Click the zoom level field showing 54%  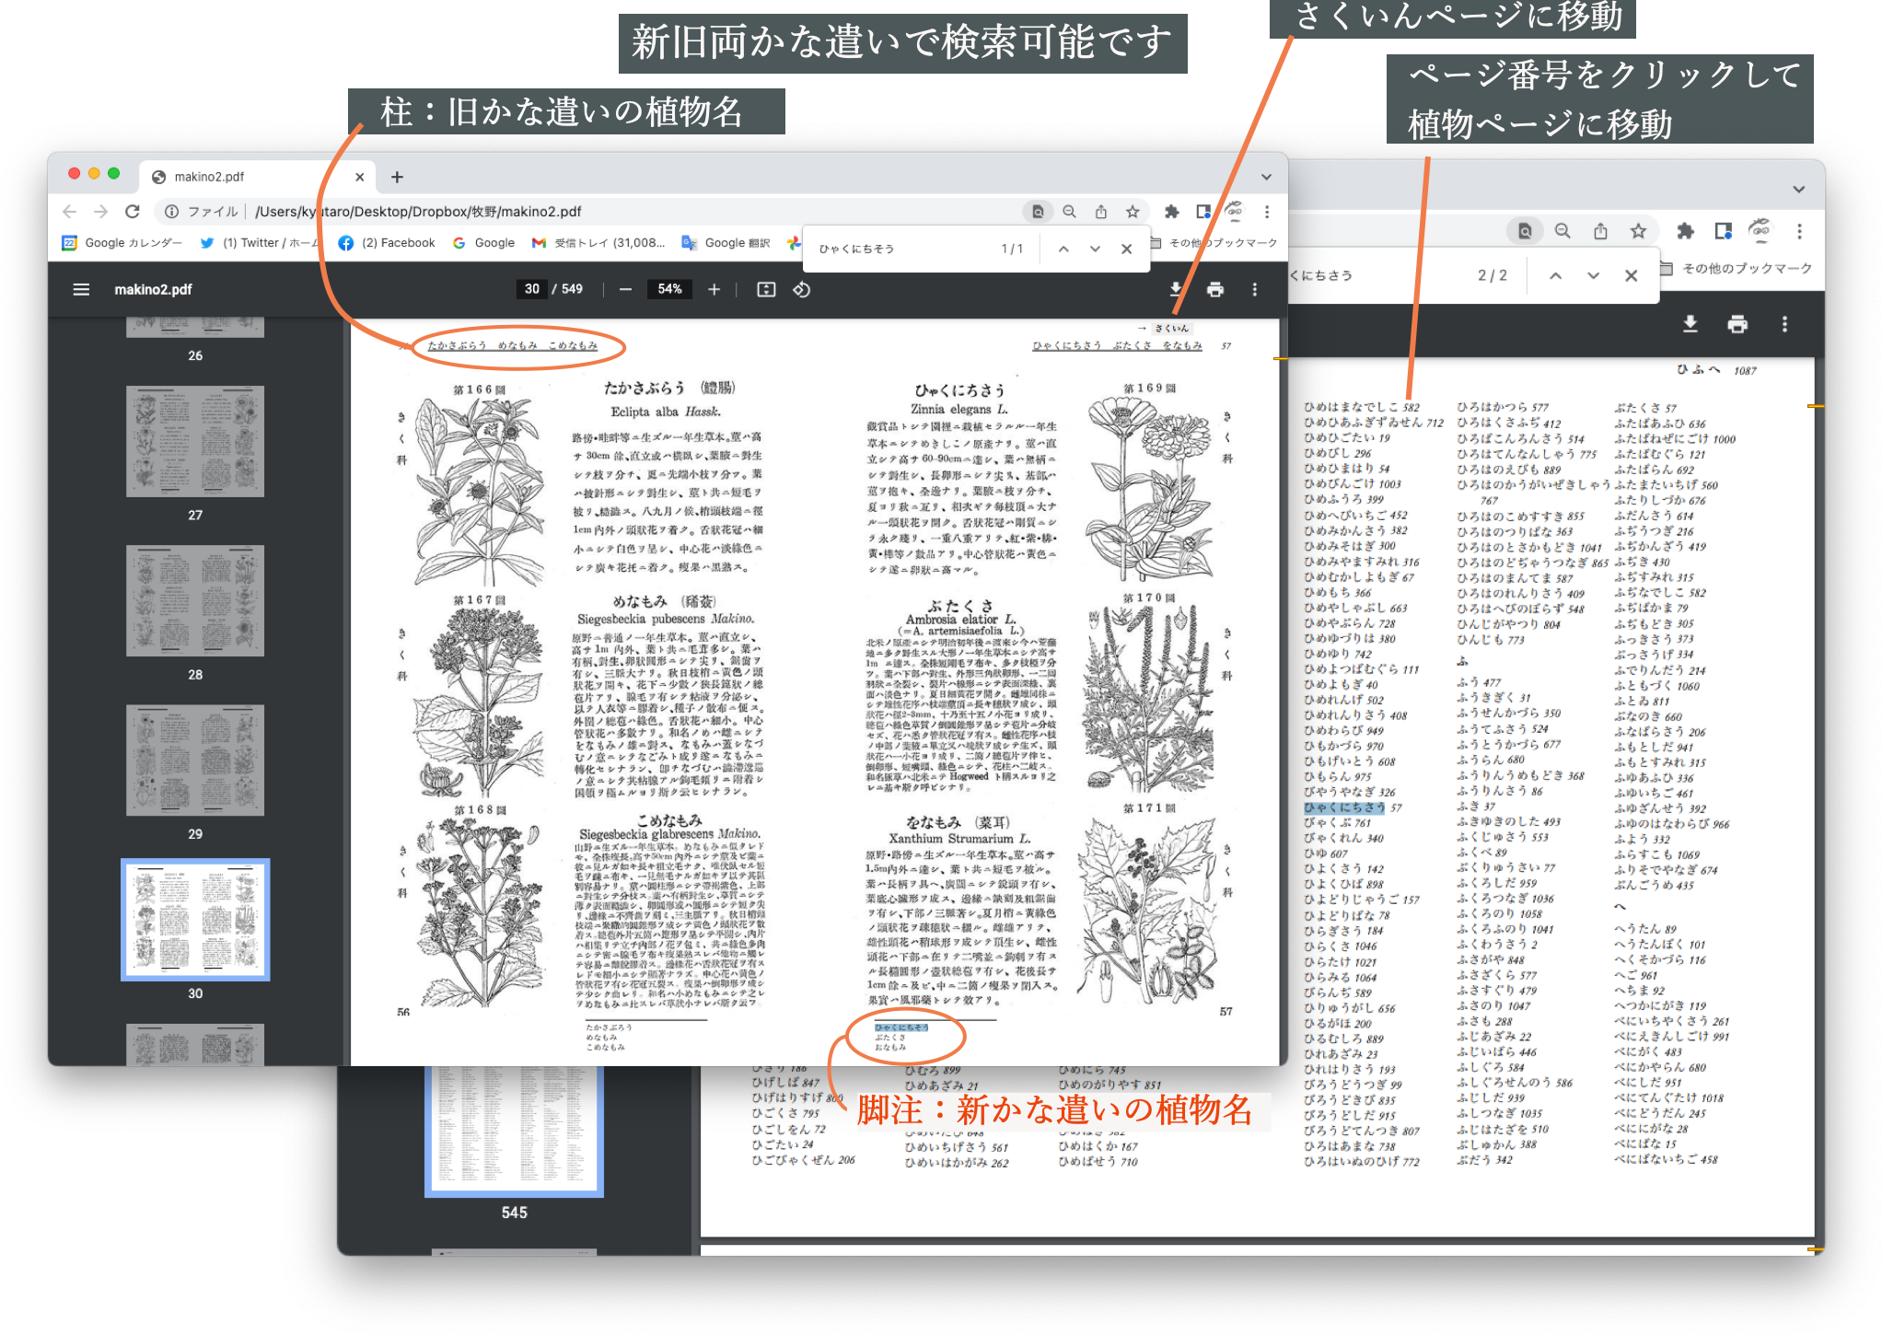(x=669, y=289)
